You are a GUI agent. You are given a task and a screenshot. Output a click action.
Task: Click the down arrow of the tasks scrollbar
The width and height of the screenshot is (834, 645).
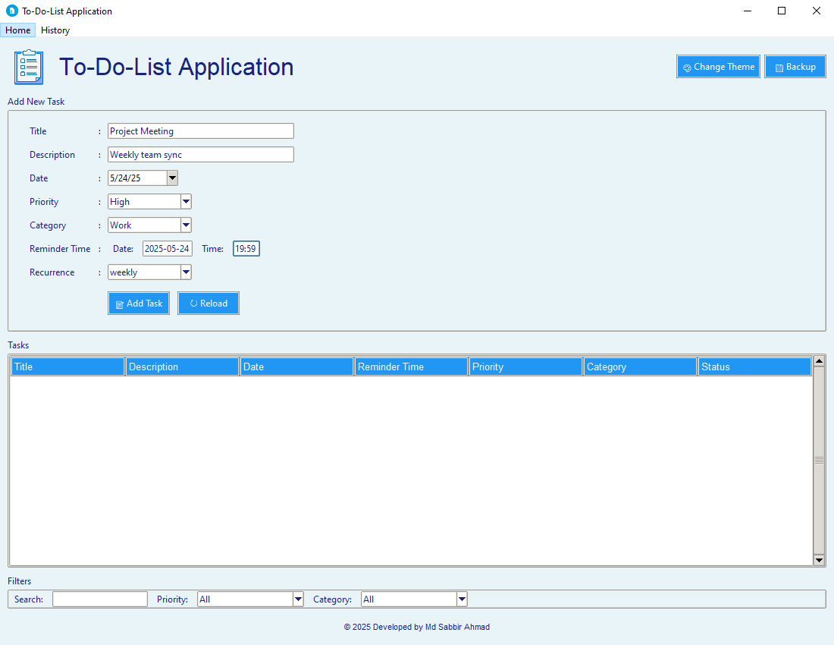pos(820,560)
